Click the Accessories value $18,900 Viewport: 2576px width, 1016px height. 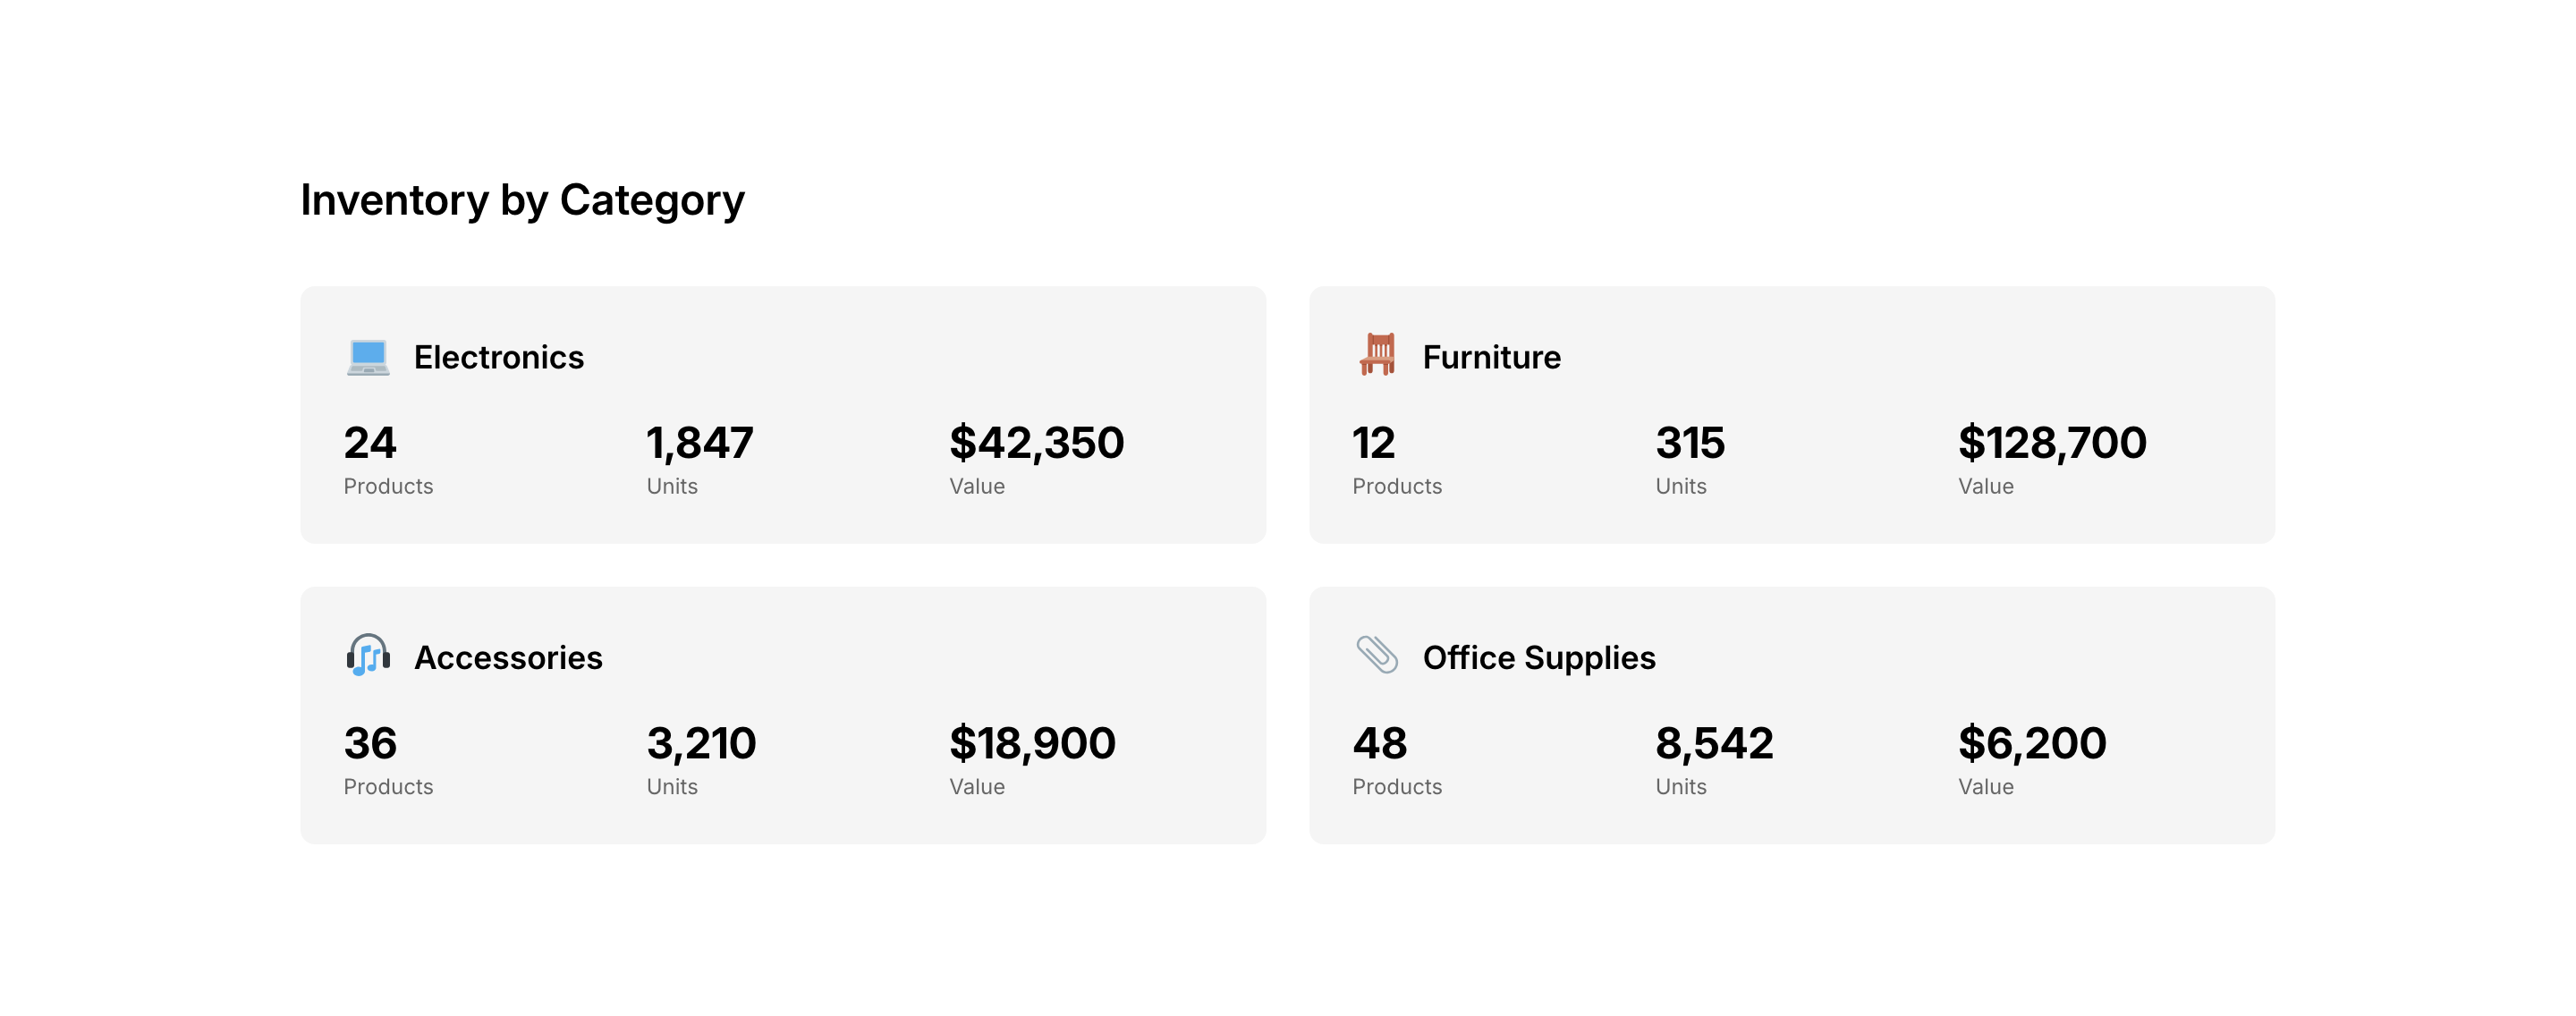coord(1032,743)
